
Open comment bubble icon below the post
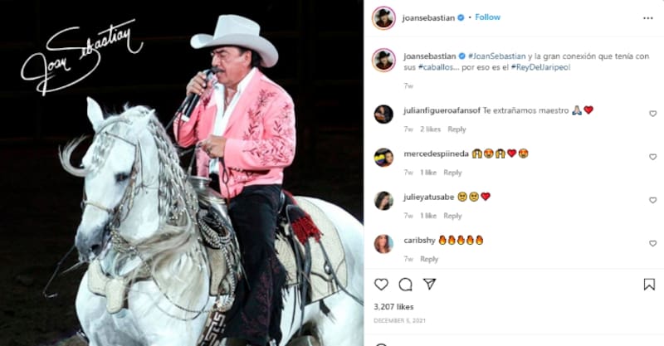pyautogui.click(x=405, y=284)
